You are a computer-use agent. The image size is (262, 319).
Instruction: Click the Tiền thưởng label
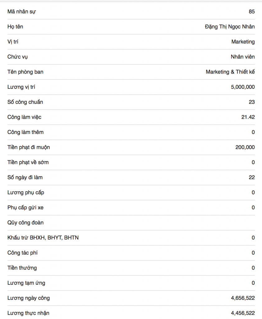pos(22,268)
